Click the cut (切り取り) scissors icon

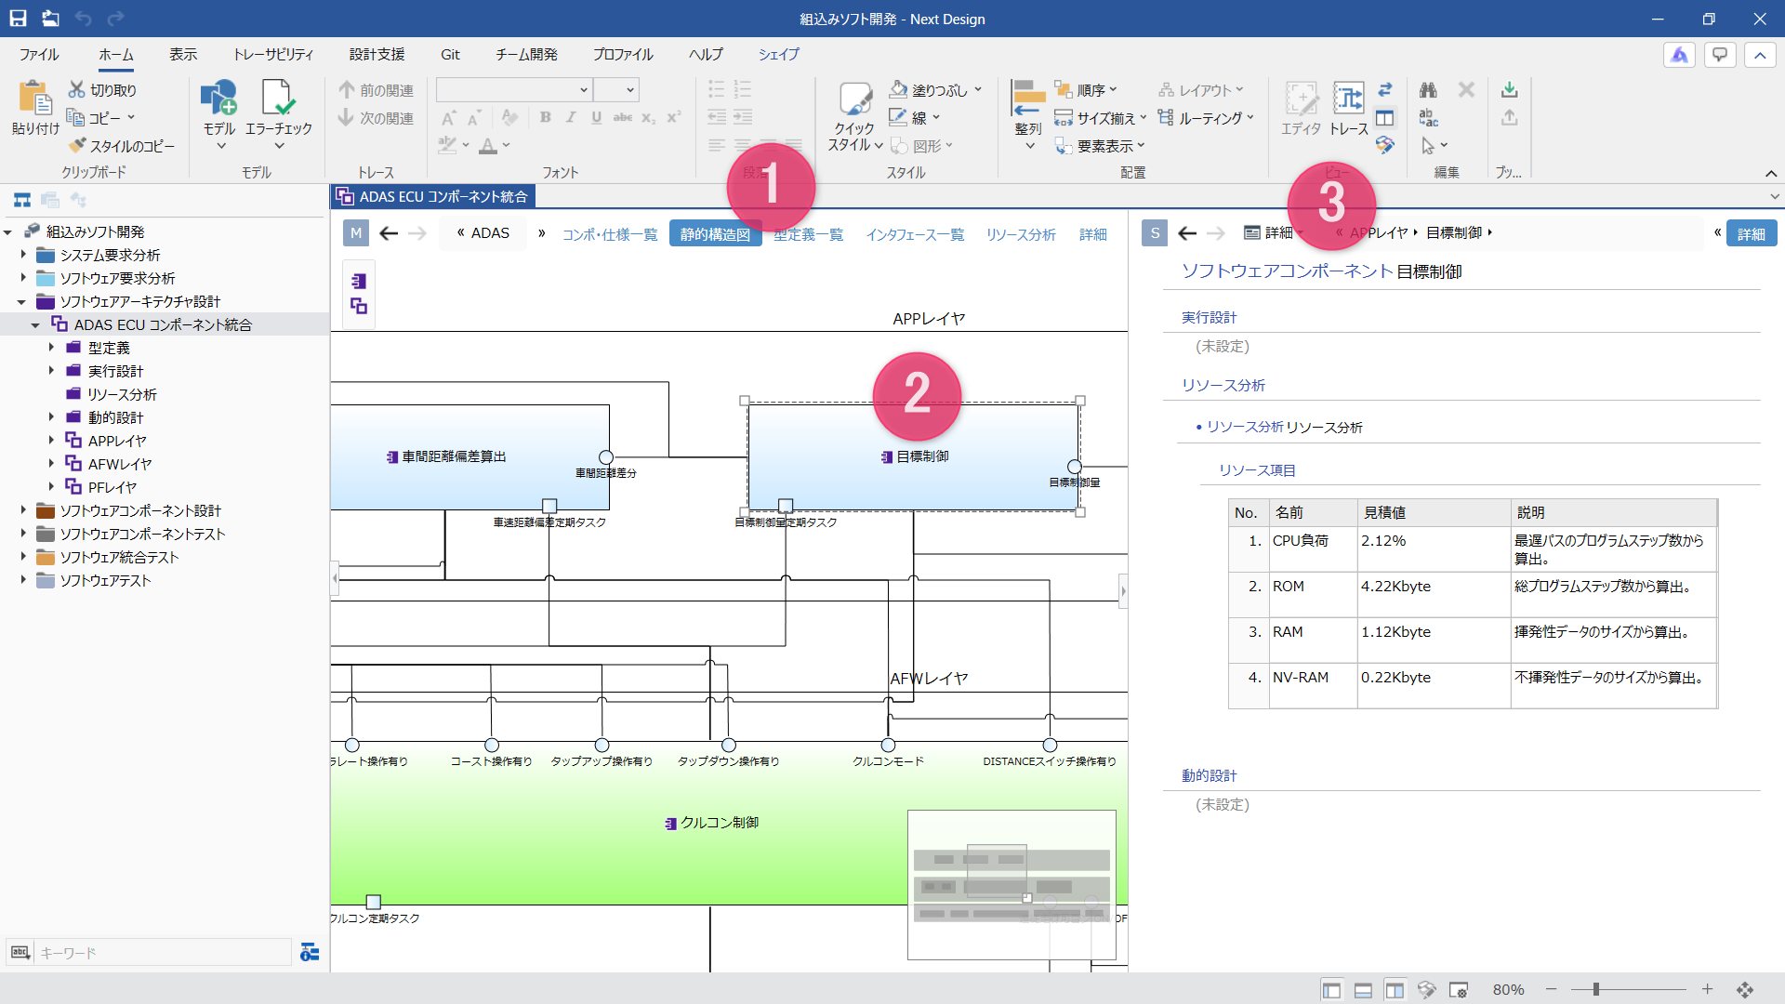click(77, 89)
